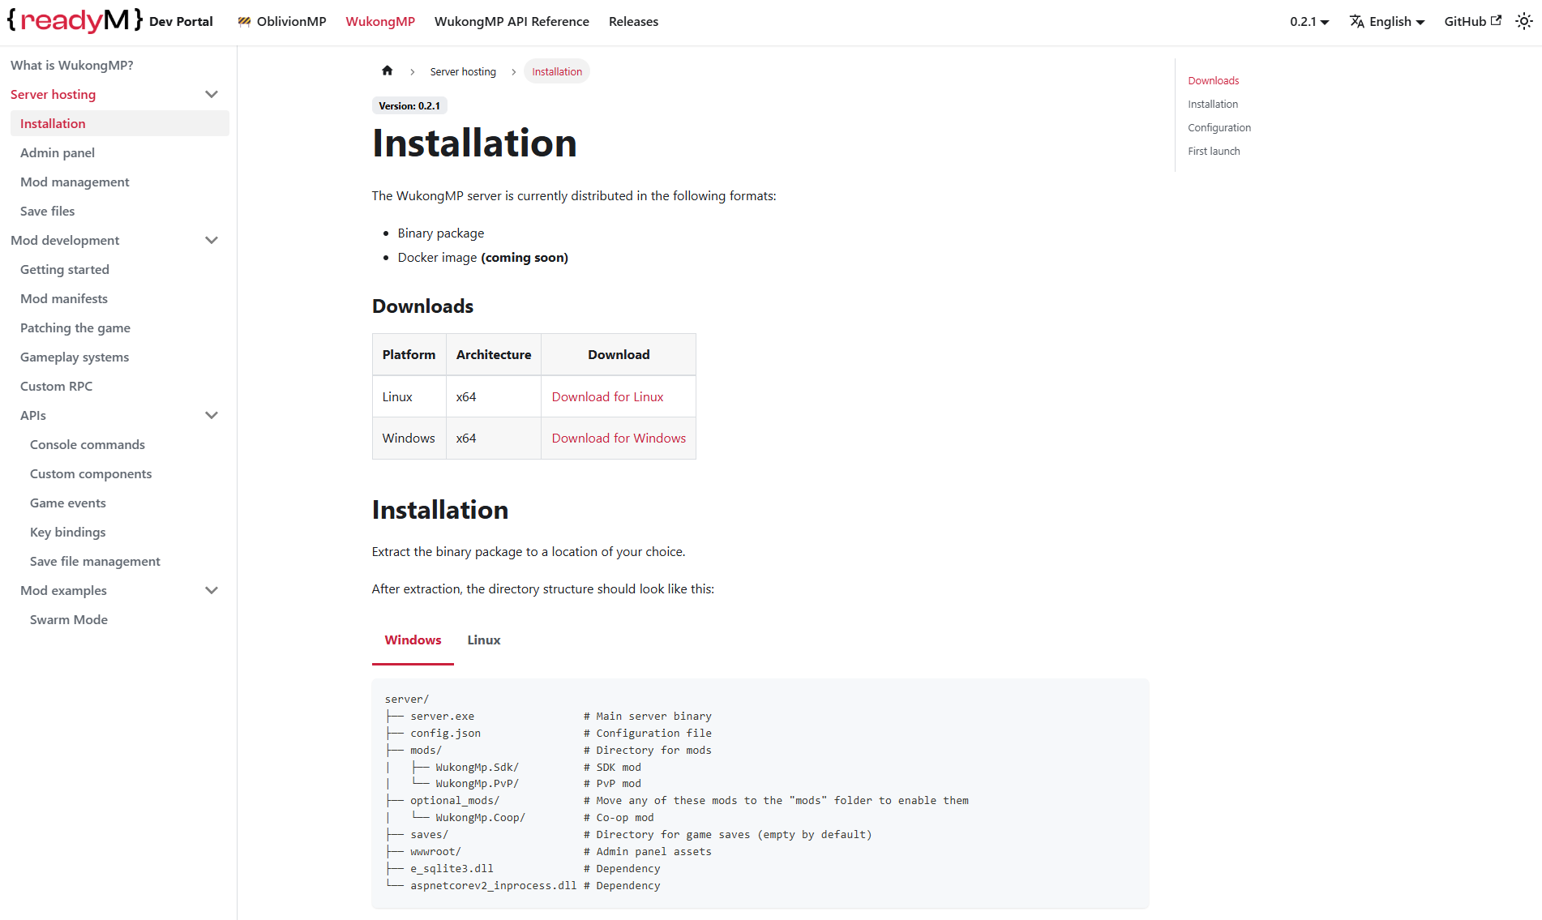Go to the Releases page
The height and width of the screenshot is (920, 1542).
coord(633,22)
